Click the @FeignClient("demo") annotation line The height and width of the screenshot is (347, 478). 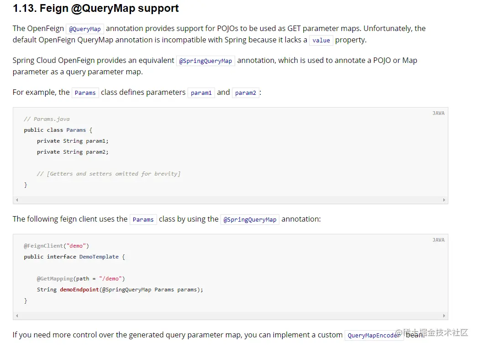(x=57, y=246)
